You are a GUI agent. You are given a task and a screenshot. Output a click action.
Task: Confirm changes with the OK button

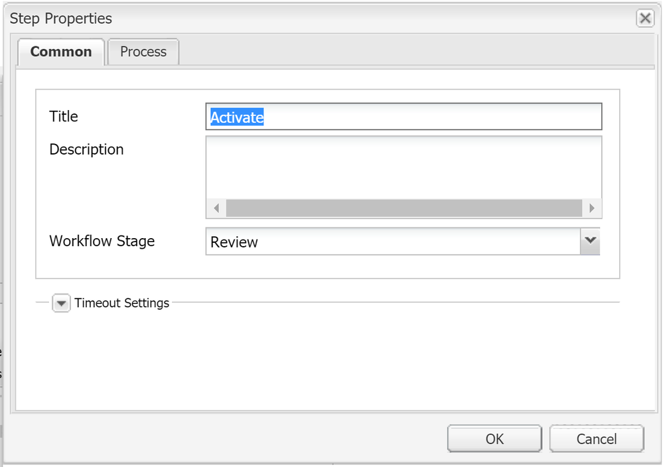[494, 438]
